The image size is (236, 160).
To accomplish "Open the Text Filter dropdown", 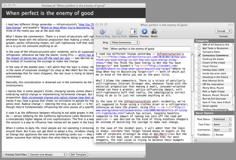I will (x=222, y=125).
